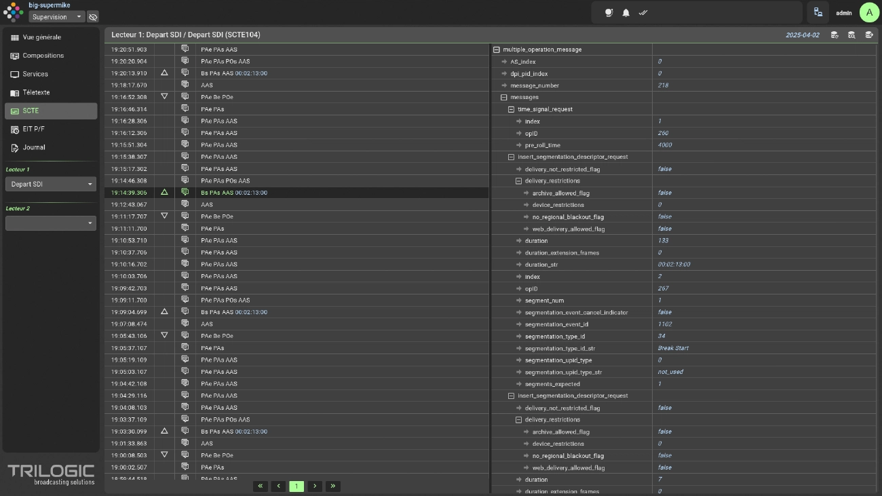Image resolution: width=882 pixels, height=496 pixels.
Task: Open the EIT P/F section
Action: [x=51, y=129]
